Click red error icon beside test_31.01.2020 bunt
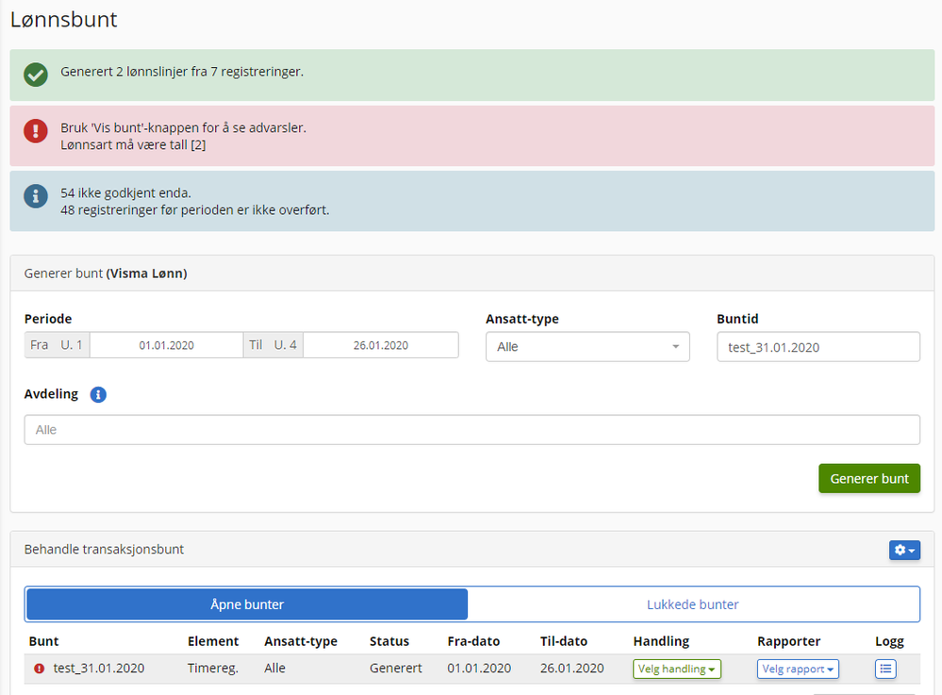Image resolution: width=942 pixels, height=695 pixels. coord(39,669)
